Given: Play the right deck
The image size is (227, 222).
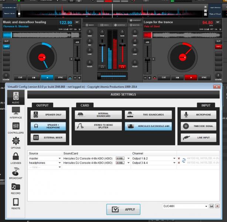Looking at the screenshot, I should tap(191, 78).
